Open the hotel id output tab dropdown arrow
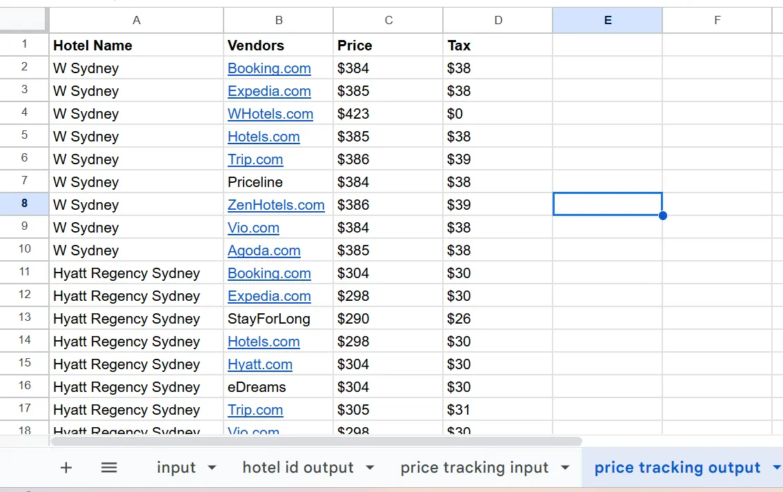783x492 pixels. (370, 468)
